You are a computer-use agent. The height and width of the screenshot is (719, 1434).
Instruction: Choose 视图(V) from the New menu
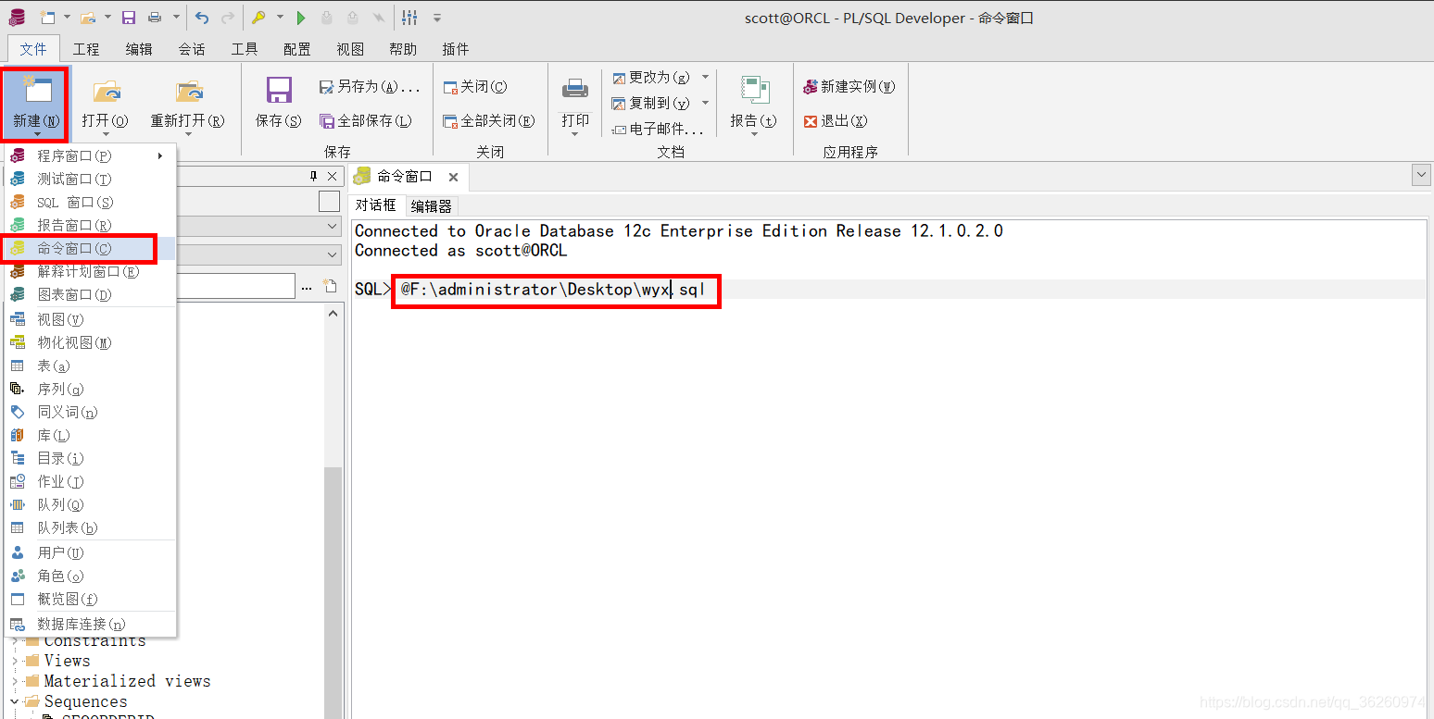pyautogui.click(x=88, y=319)
